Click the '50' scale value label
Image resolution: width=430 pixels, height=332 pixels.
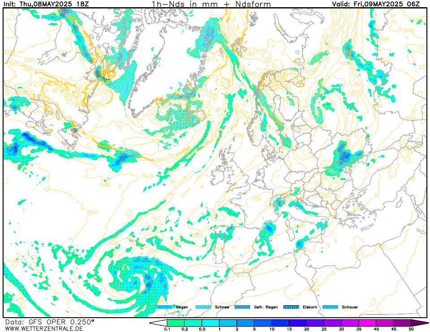tap(411, 329)
